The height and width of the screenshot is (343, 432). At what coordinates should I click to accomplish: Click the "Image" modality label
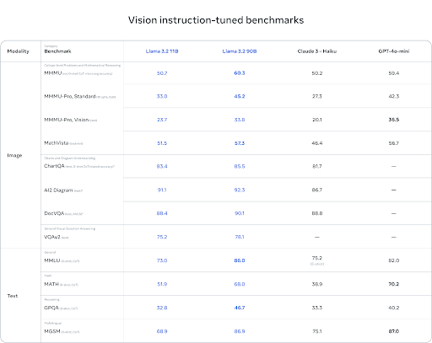click(x=14, y=155)
